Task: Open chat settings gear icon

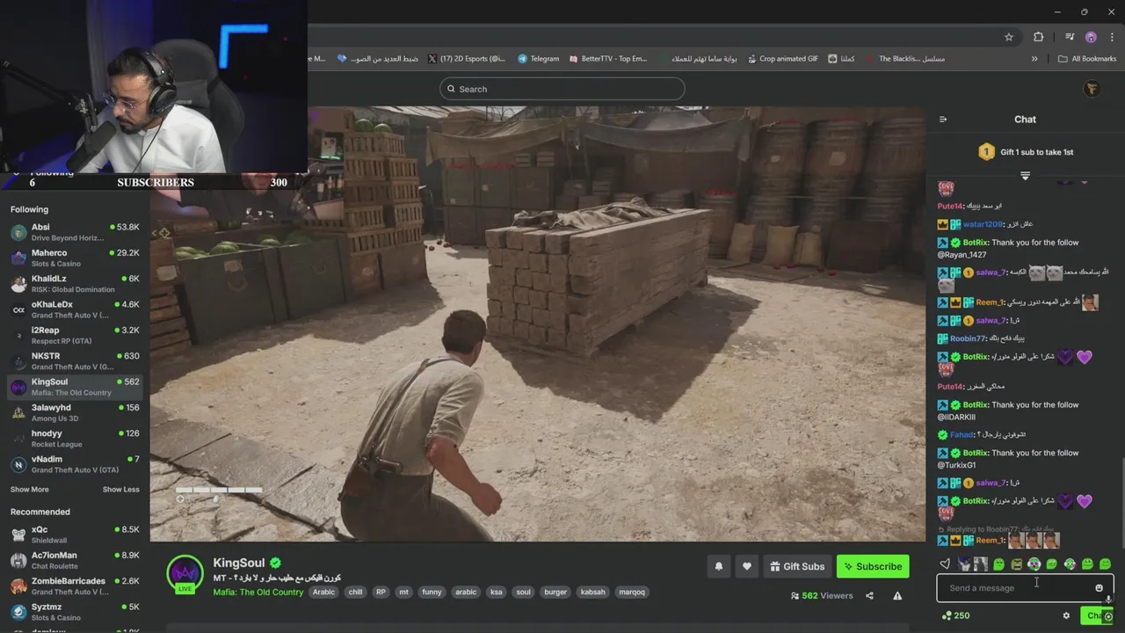Action: (1066, 615)
